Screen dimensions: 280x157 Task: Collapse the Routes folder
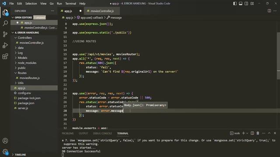pyautogui.click(x=16, y=73)
